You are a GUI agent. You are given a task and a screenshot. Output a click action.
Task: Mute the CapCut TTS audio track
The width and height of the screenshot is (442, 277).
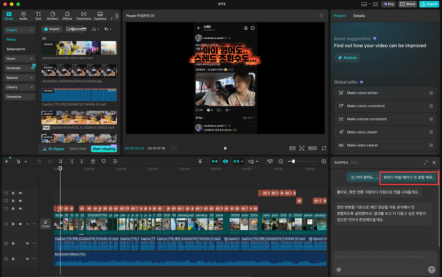(27, 243)
